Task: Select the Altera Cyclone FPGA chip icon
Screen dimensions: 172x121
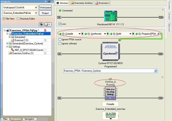Action: click(110, 52)
